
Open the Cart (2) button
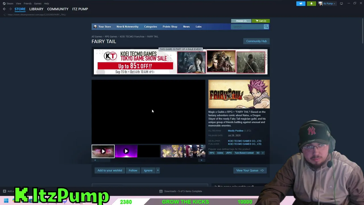click(261, 21)
